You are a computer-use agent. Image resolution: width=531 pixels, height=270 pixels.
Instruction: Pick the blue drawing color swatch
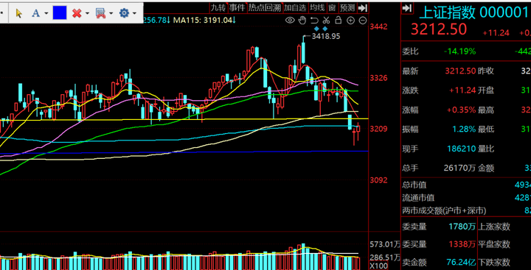click(60, 13)
